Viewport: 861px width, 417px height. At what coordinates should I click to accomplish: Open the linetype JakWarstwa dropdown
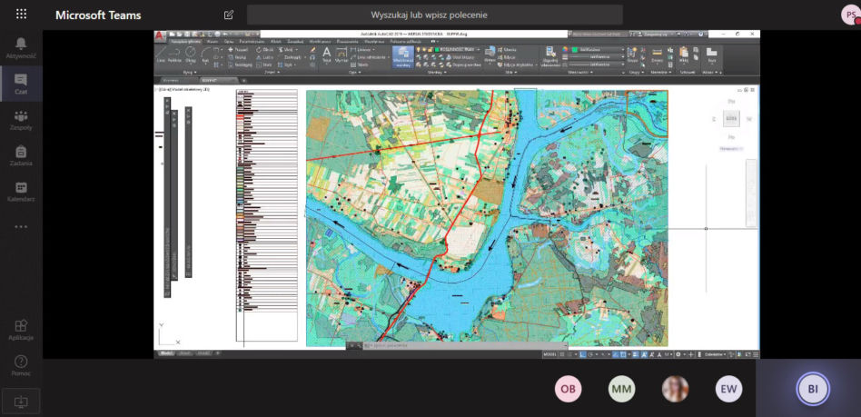coord(598,65)
